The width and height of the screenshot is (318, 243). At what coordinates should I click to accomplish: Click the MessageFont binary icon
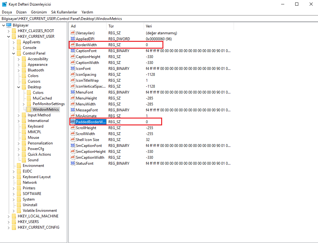pos(72,110)
